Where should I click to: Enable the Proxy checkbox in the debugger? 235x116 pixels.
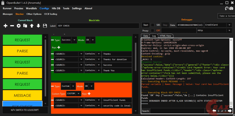point(152,31)
